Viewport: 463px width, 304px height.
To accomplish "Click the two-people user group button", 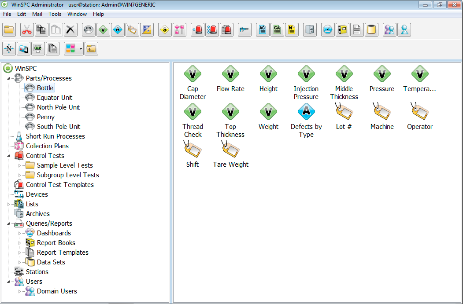I will point(389,30).
